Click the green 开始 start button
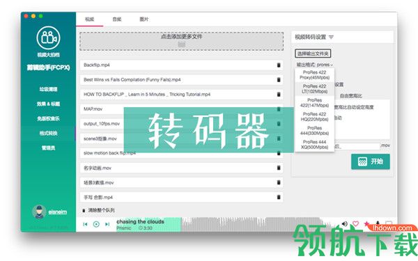The width and height of the screenshot is (418, 261). point(371,161)
